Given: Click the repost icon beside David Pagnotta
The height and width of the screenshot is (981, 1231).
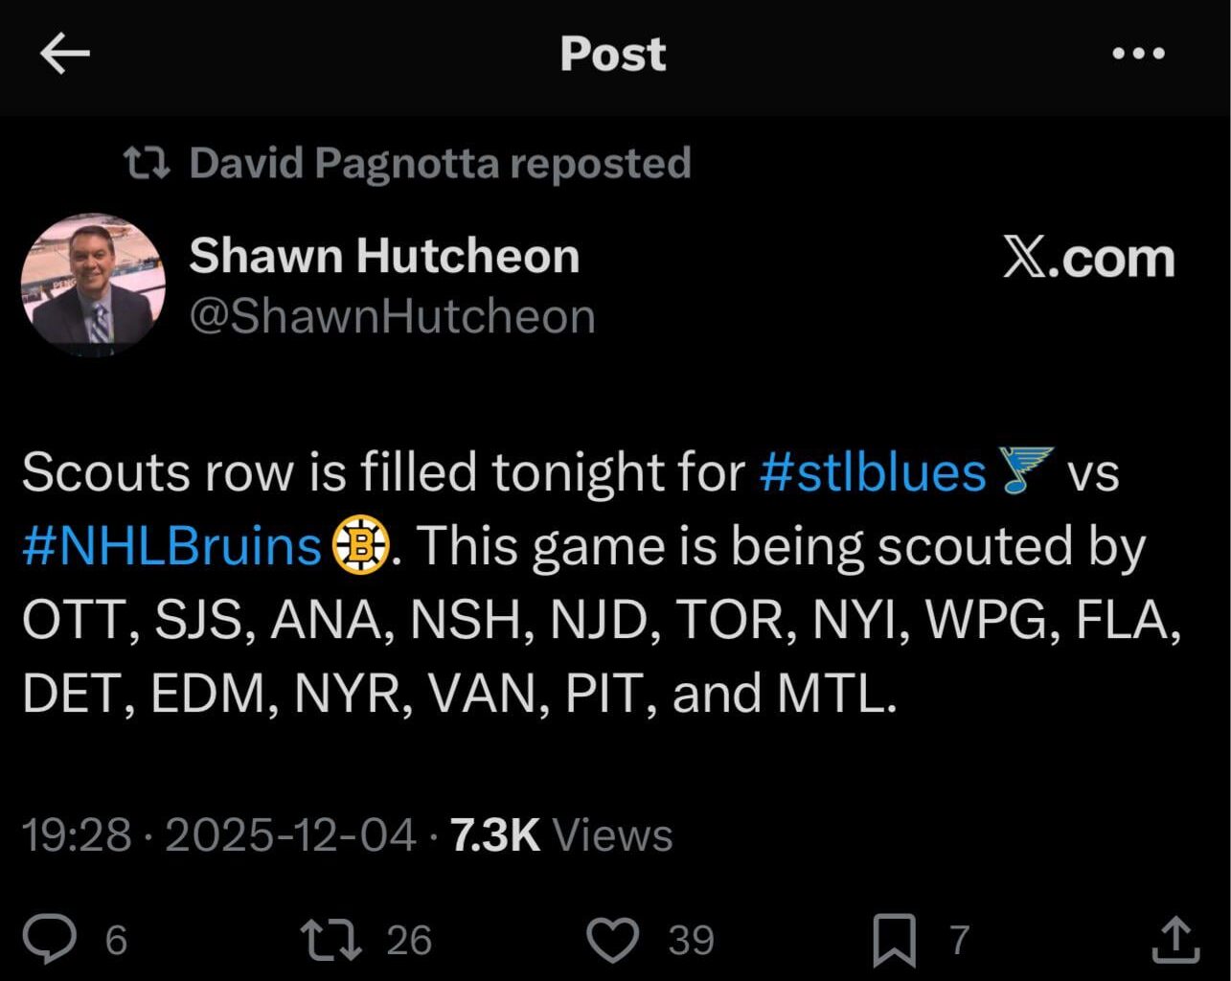Looking at the screenshot, I should [144, 161].
